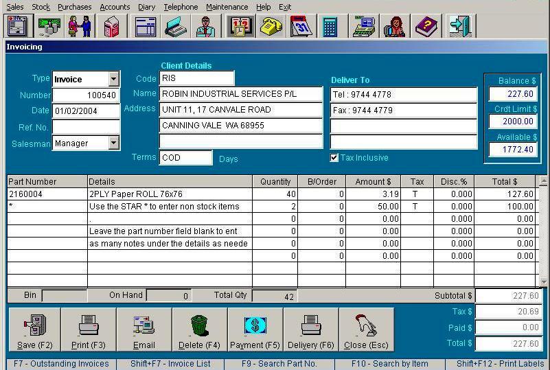Click the client Name field

tap(240, 94)
